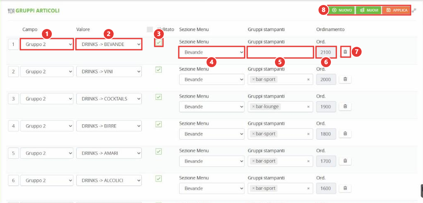
Task: Uncheck Abilitato for DRINKS -> BEVANDE
Action: [159, 43]
